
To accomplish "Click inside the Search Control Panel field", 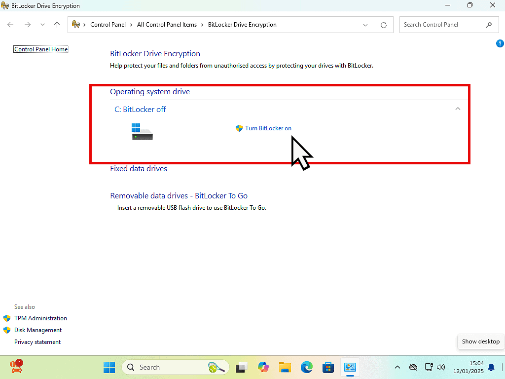I will pyautogui.click(x=441, y=25).
